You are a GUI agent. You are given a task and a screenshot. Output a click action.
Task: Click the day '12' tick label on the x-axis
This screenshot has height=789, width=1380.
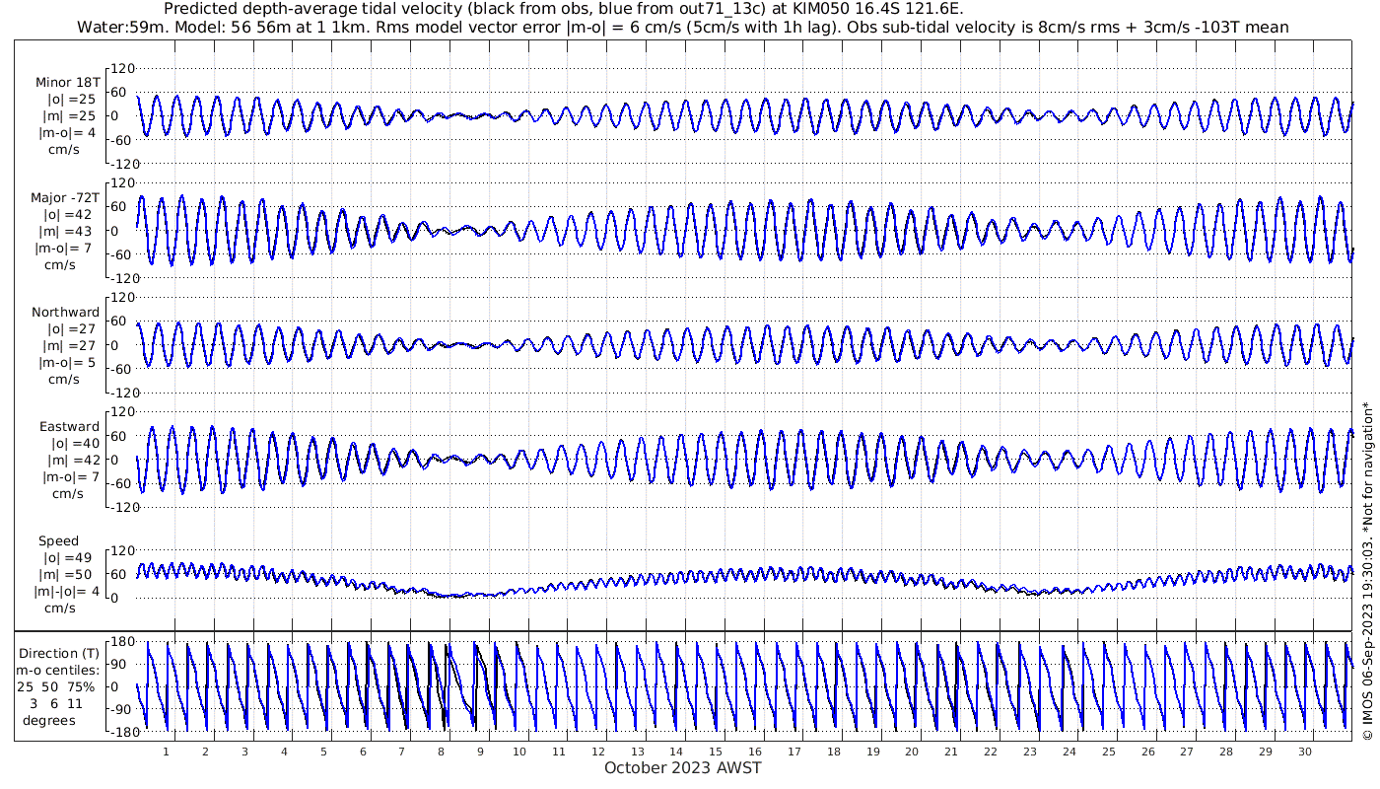point(598,752)
